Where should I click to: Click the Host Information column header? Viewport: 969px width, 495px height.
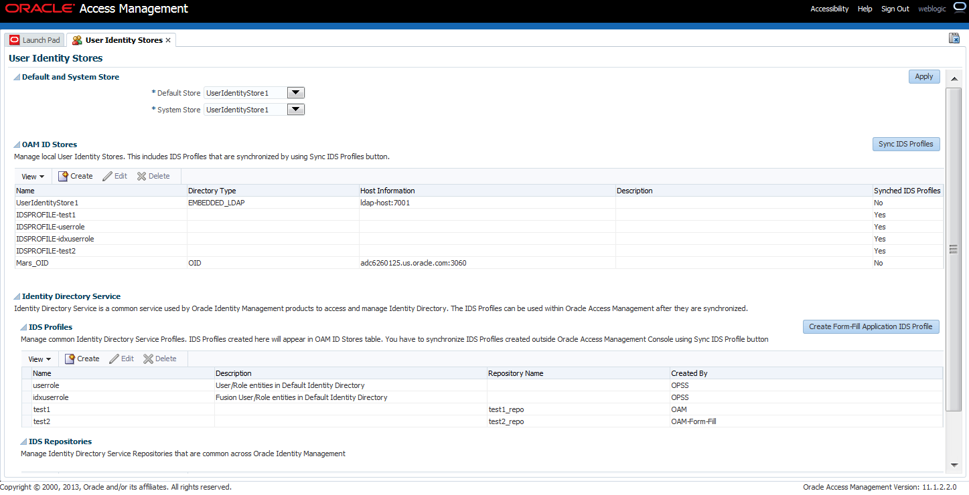(487, 191)
